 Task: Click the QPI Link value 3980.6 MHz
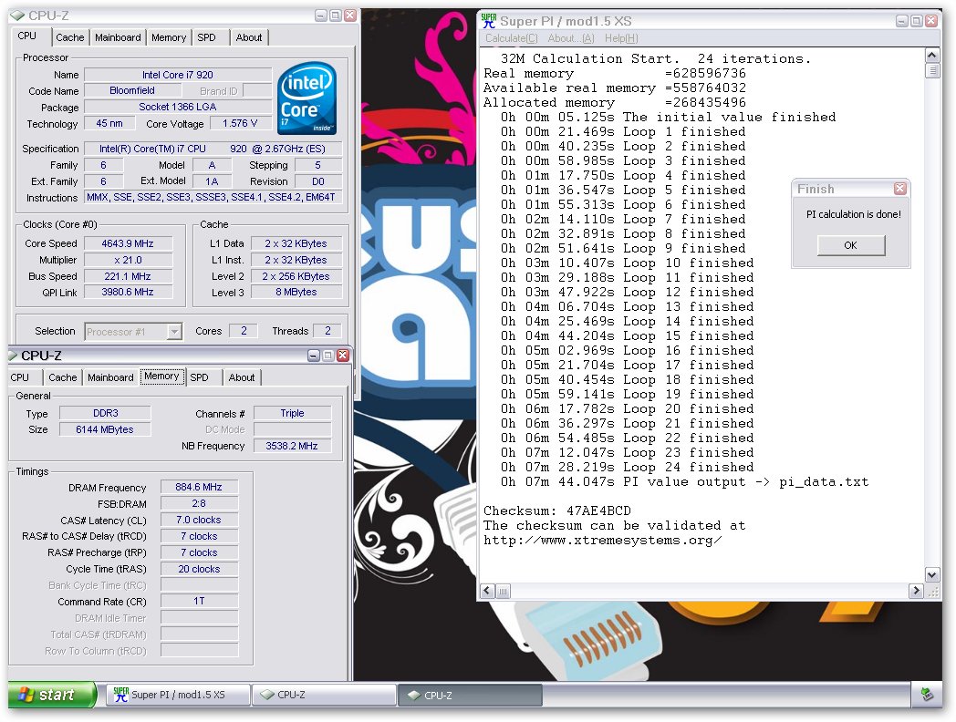128,293
